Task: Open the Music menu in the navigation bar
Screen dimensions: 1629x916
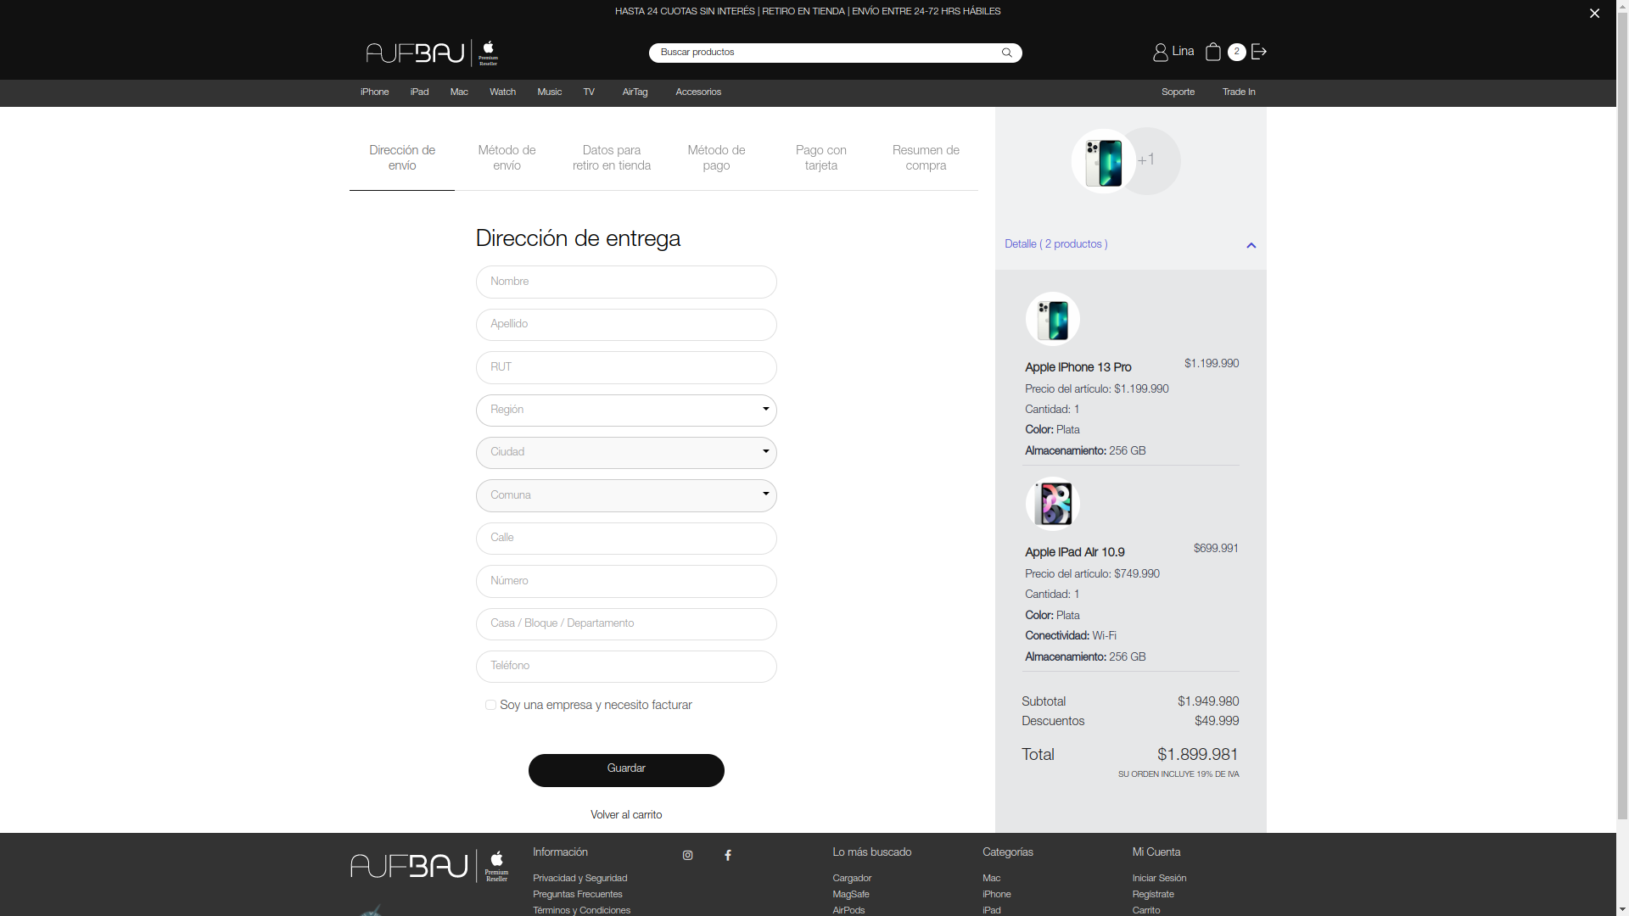Action: coord(549,92)
